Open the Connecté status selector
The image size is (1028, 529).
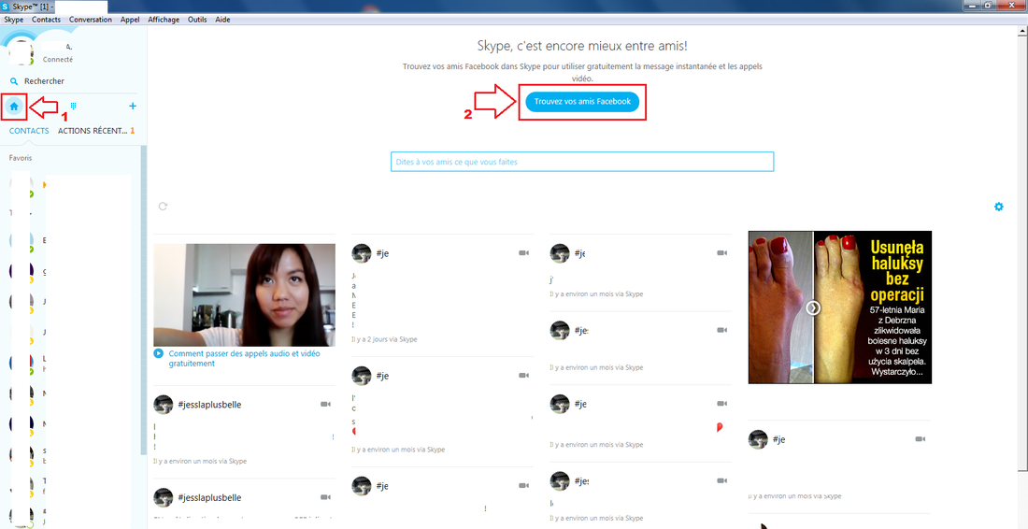pyautogui.click(x=58, y=60)
